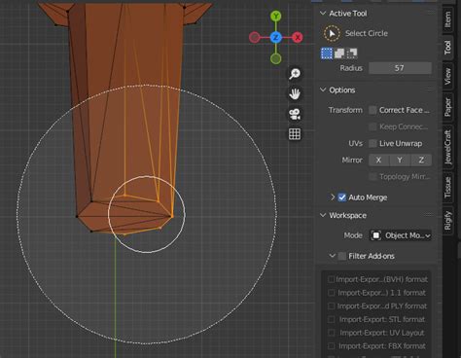Screen dimensions: 461x358
Task: Enable Correct Face Attributes checkbox
Action: (x=372, y=110)
